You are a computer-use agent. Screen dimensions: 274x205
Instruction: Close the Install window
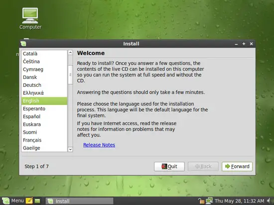click(251, 44)
